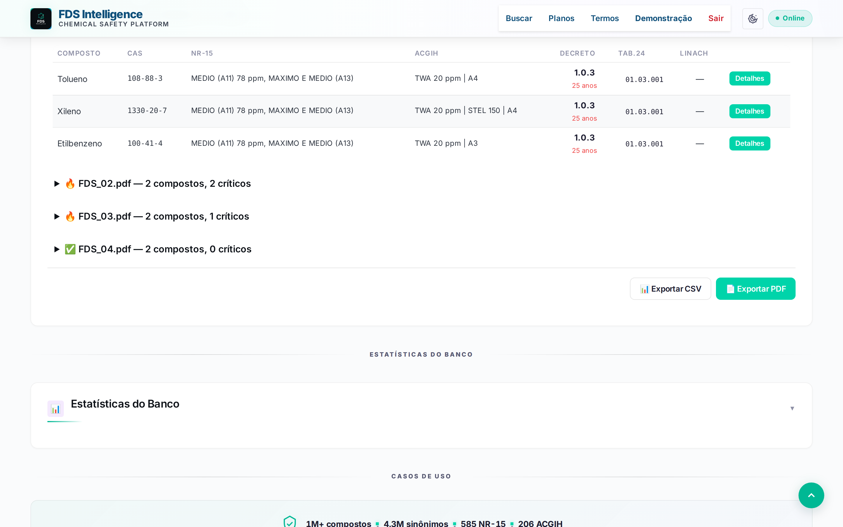Expand the FDS_04.pdf disclosure triangle

(x=57, y=249)
